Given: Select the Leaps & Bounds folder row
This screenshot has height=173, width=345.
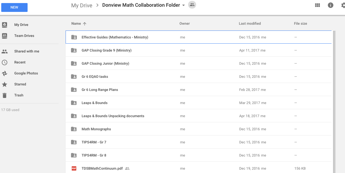Looking at the screenshot, I should pos(94,103).
